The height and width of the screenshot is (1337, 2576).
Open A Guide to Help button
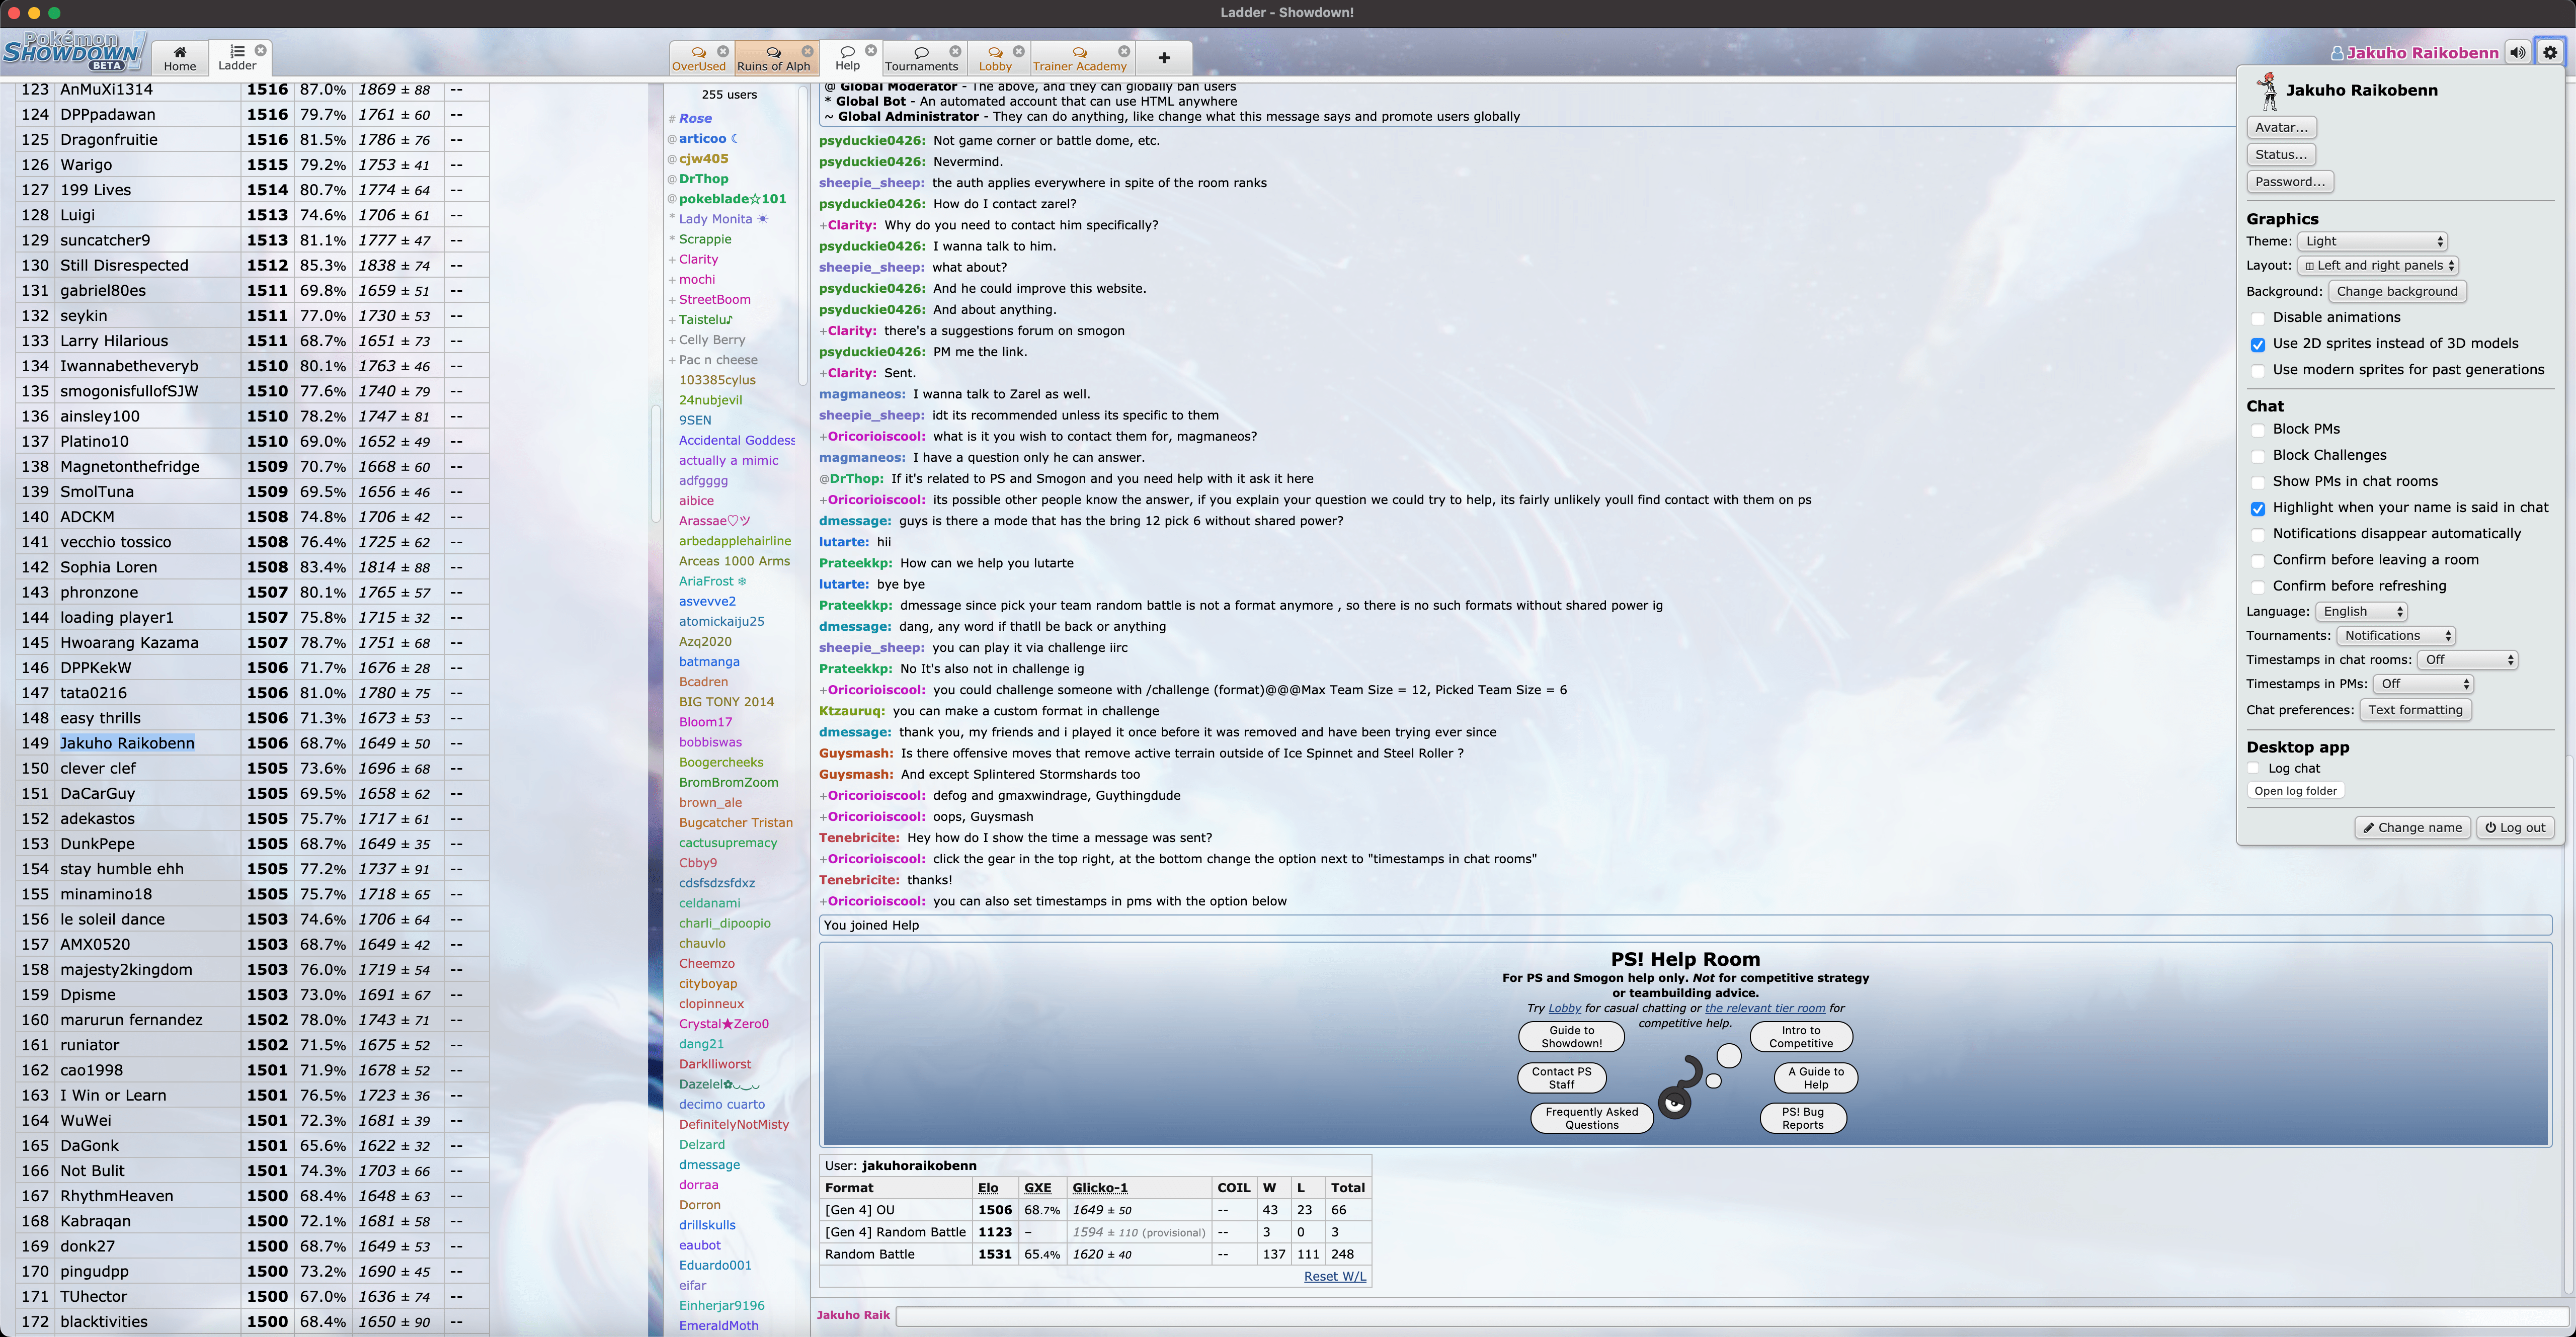click(x=1815, y=1078)
